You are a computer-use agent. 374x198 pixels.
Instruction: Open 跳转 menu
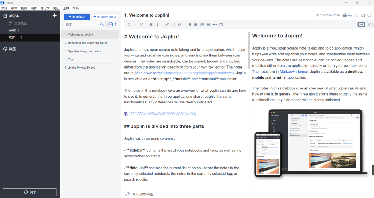coord(34,8)
